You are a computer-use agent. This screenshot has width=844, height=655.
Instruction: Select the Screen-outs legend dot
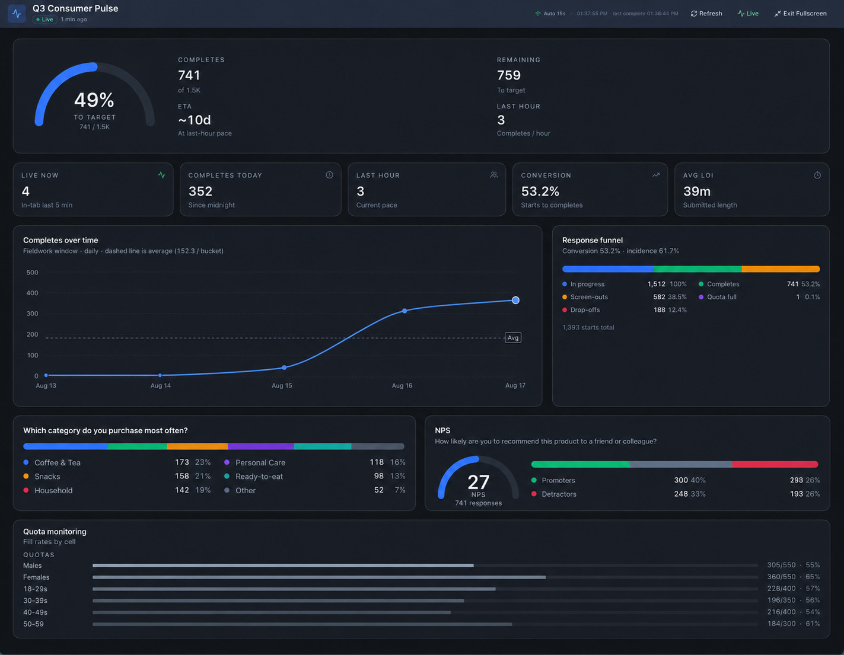(565, 297)
